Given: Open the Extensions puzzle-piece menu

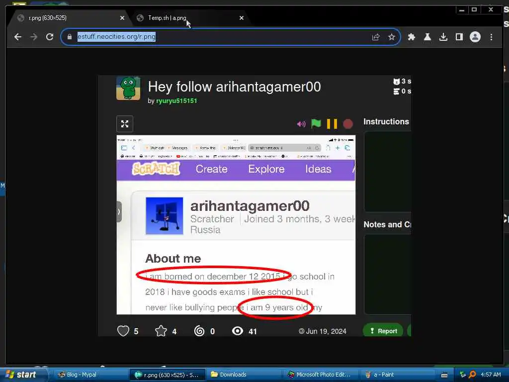Looking at the screenshot, I should (x=412, y=37).
